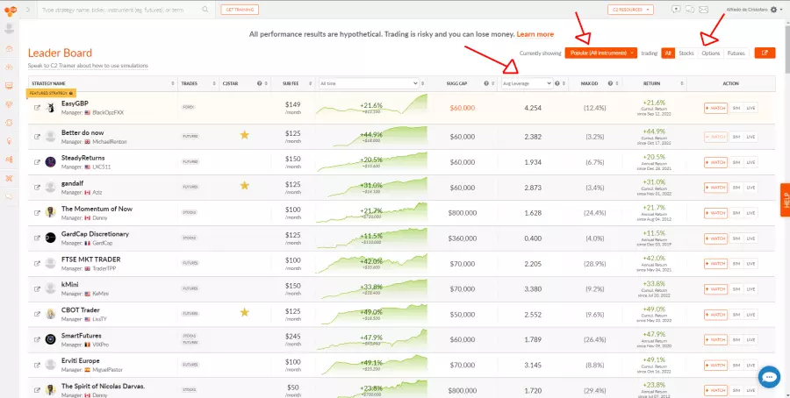Open Speak to C2 Trainer link
The height and width of the screenshot is (398, 790).
[88, 66]
